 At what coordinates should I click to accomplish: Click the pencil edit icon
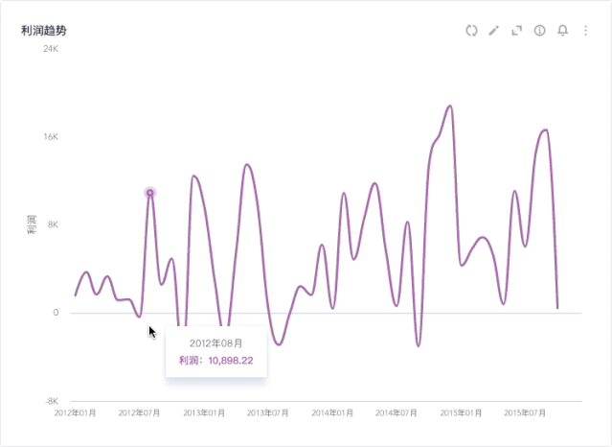pyautogui.click(x=494, y=31)
